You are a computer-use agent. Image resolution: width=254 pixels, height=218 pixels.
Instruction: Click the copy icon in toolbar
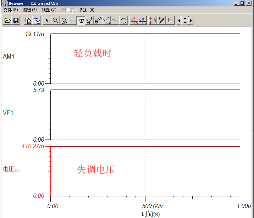tap(28, 21)
